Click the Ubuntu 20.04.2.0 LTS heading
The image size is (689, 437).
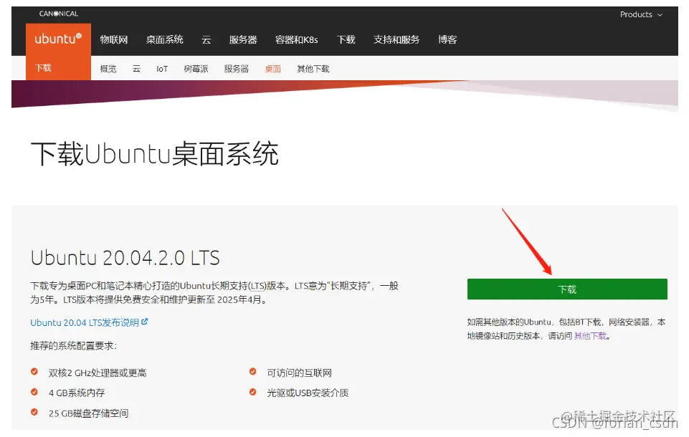[x=125, y=258]
